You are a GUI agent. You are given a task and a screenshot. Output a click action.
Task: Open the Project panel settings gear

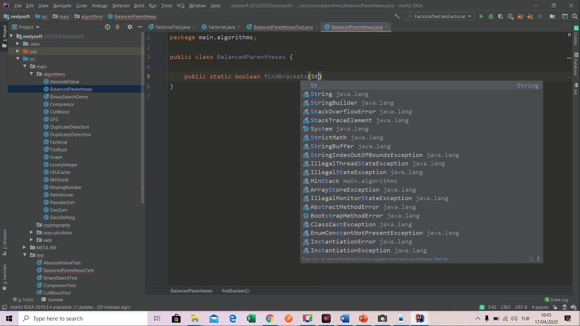click(x=130, y=27)
